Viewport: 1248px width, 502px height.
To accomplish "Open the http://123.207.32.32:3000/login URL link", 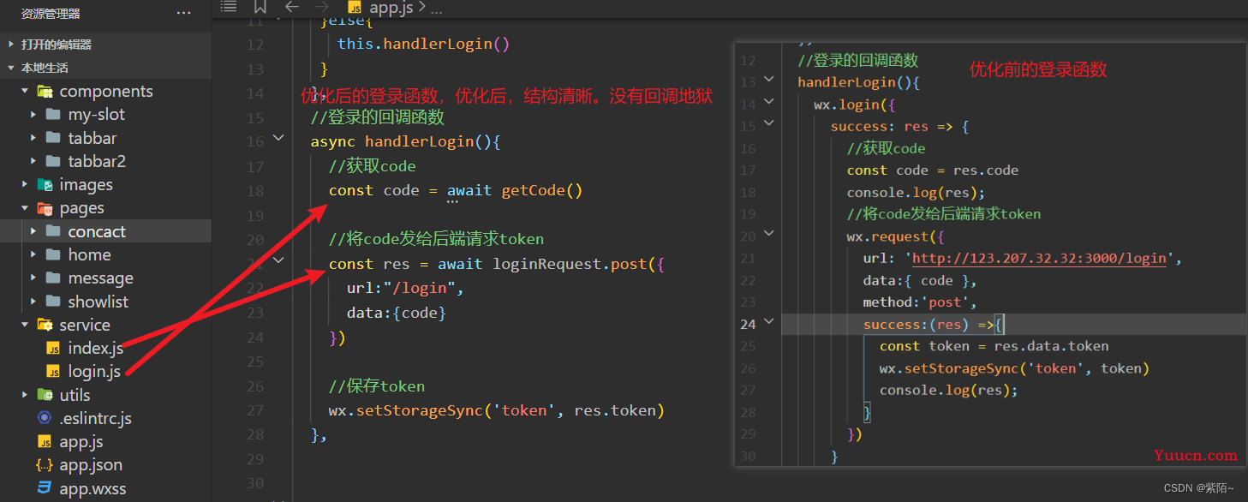I will [x=1039, y=258].
